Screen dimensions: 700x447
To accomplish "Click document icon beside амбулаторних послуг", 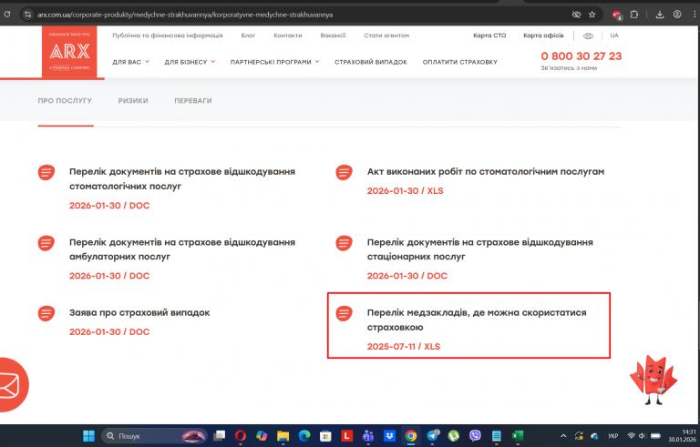I will tap(46, 243).
